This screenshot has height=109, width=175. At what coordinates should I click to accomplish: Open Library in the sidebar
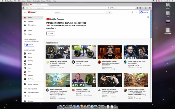tap(32, 31)
